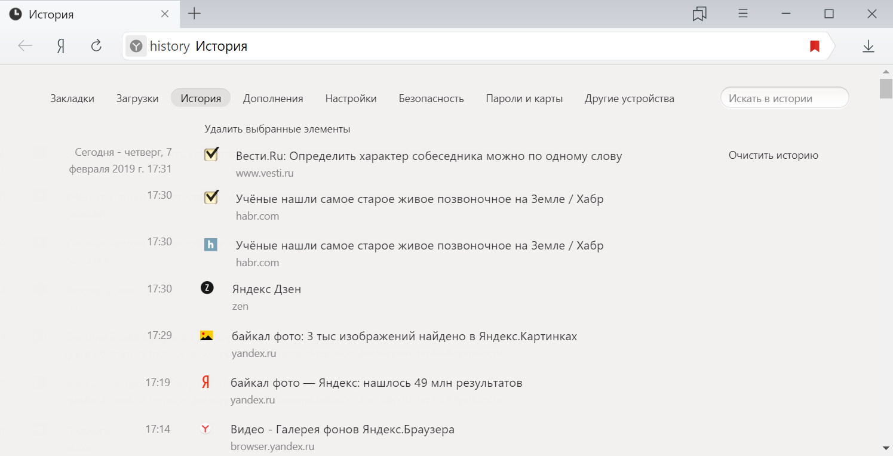893x456 pixels.
Task: Open the browser hamburger menu
Action: coord(743,14)
